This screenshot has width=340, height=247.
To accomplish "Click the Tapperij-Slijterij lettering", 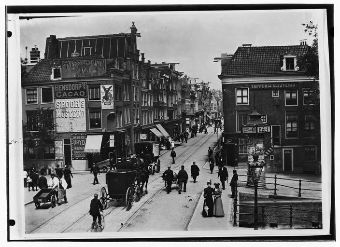I will (273, 85).
